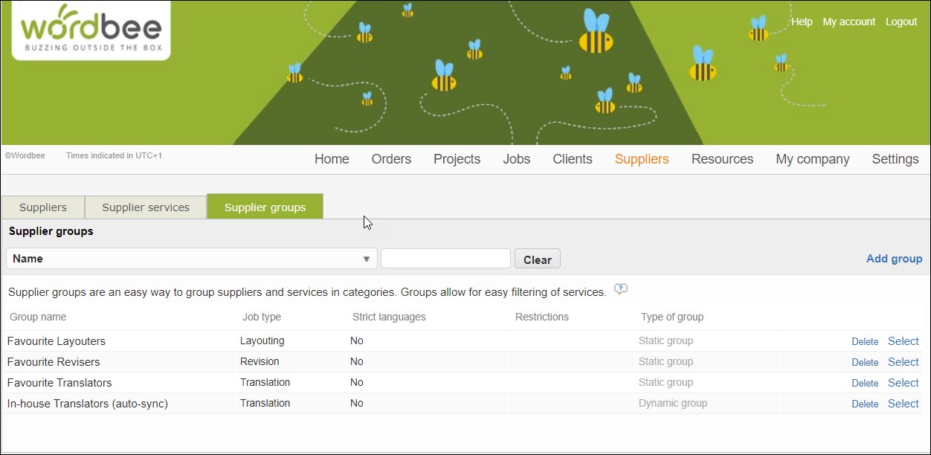Click the Wordbee logo
The width and height of the screenshot is (931, 455).
[91, 30]
